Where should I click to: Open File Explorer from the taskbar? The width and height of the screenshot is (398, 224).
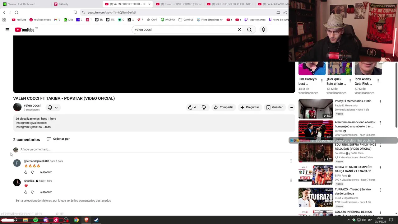(25, 220)
